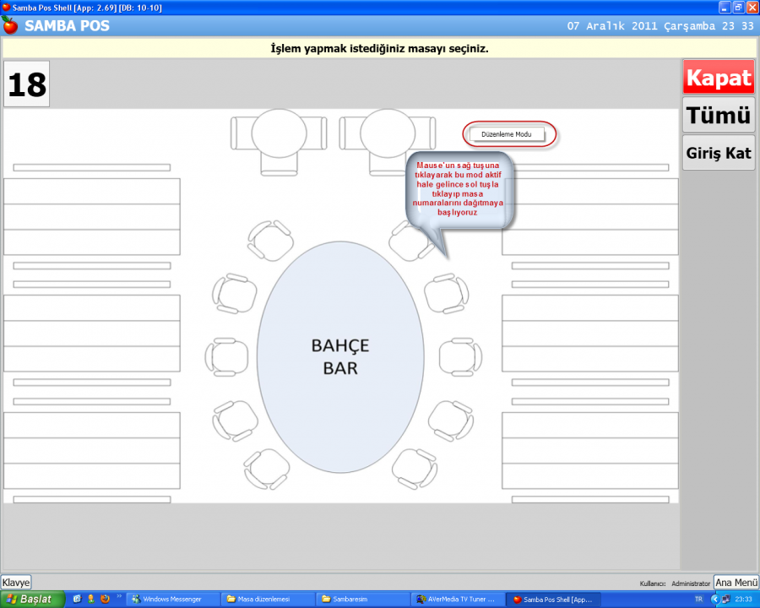Expand hidden system tray icons arrow

click(714, 600)
